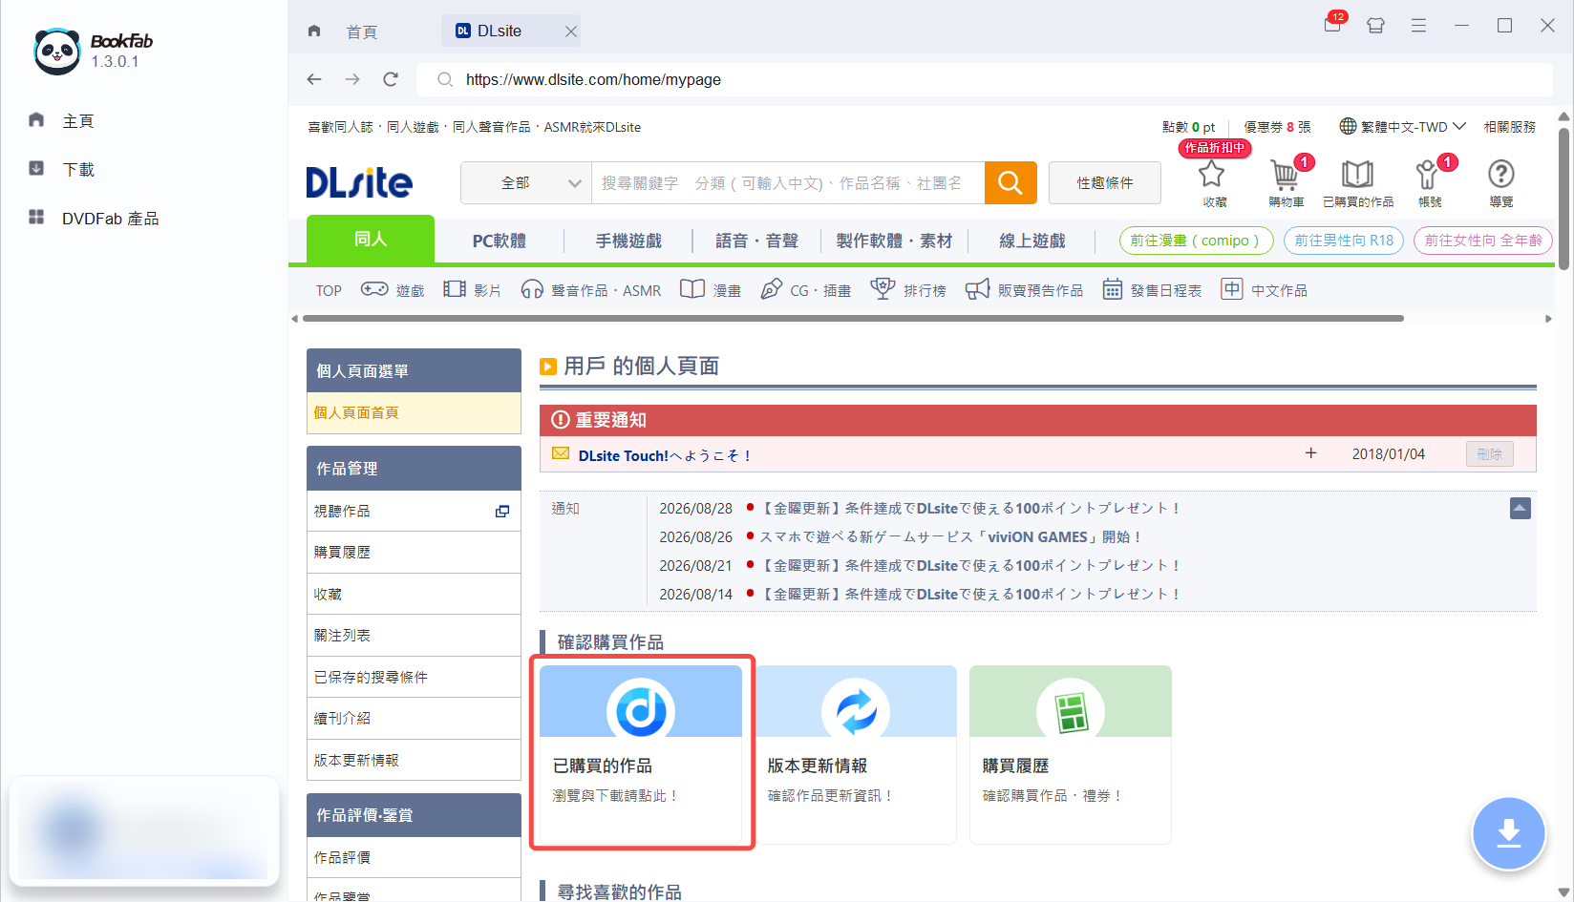
Task: Open the 帳號 account icon
Action: coord(1429,182)
